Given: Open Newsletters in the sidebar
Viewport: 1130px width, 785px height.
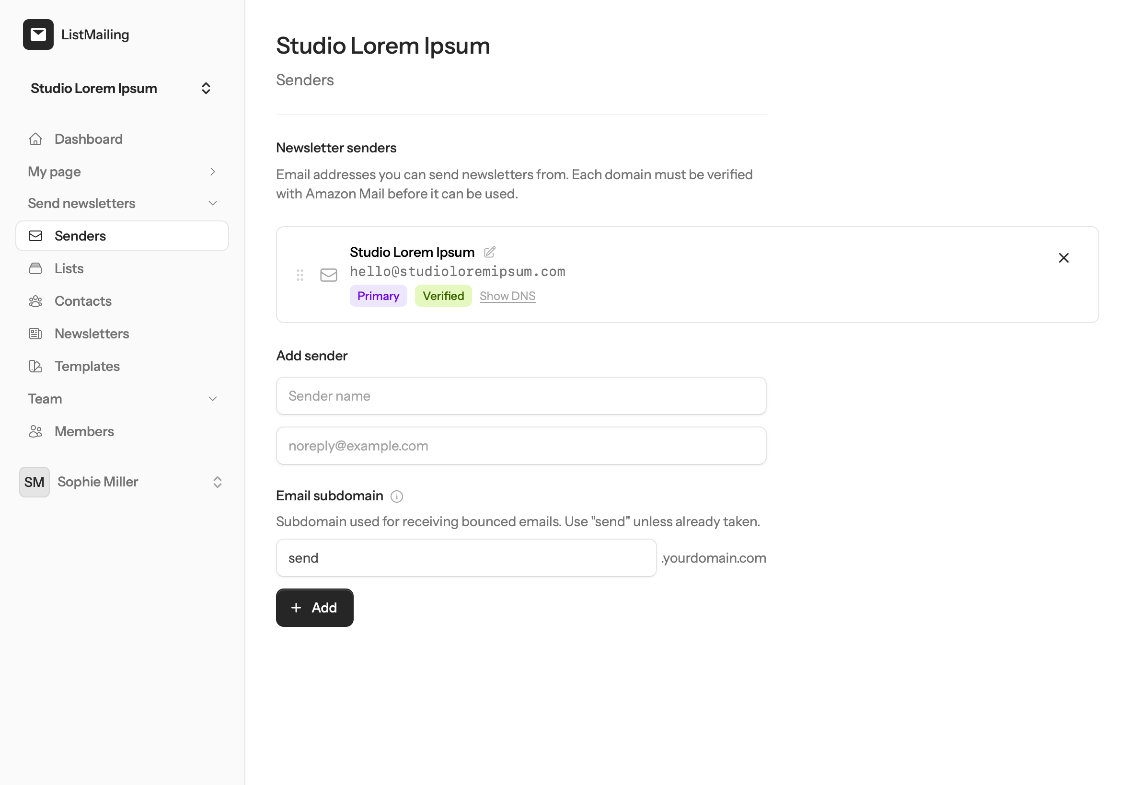Looking at the screenshot, I should coord(122,334).
